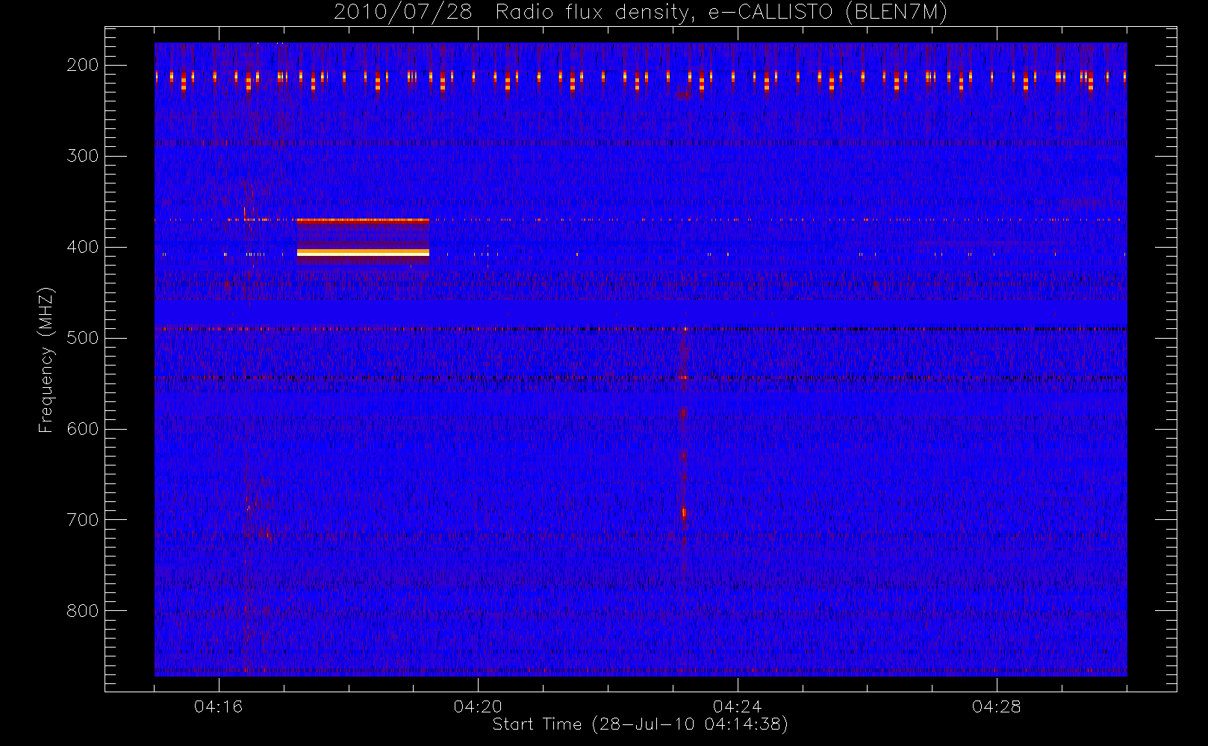Click the red interference band near 370 MHz

363,220
